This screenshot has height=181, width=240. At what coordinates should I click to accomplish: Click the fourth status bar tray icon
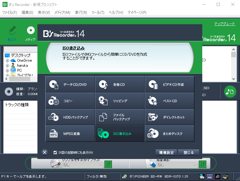225,177
